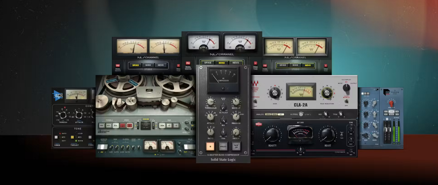The width and height of the screenshot is (438, 185).
Task: Click the CLA-2A VU meter
Action: click(x=301, y=92)
